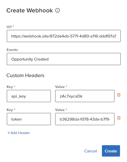127x162 pixels.
Task: Click the Create Webhook dialog title
Action: click(29, 10)
